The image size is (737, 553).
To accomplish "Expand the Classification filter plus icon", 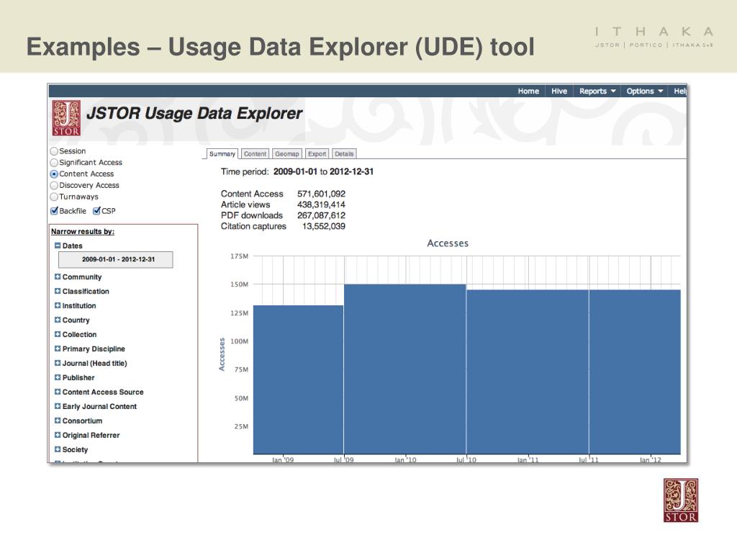I will coord(58,292).
